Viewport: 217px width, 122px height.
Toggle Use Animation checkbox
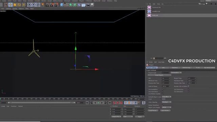(162, 89)
